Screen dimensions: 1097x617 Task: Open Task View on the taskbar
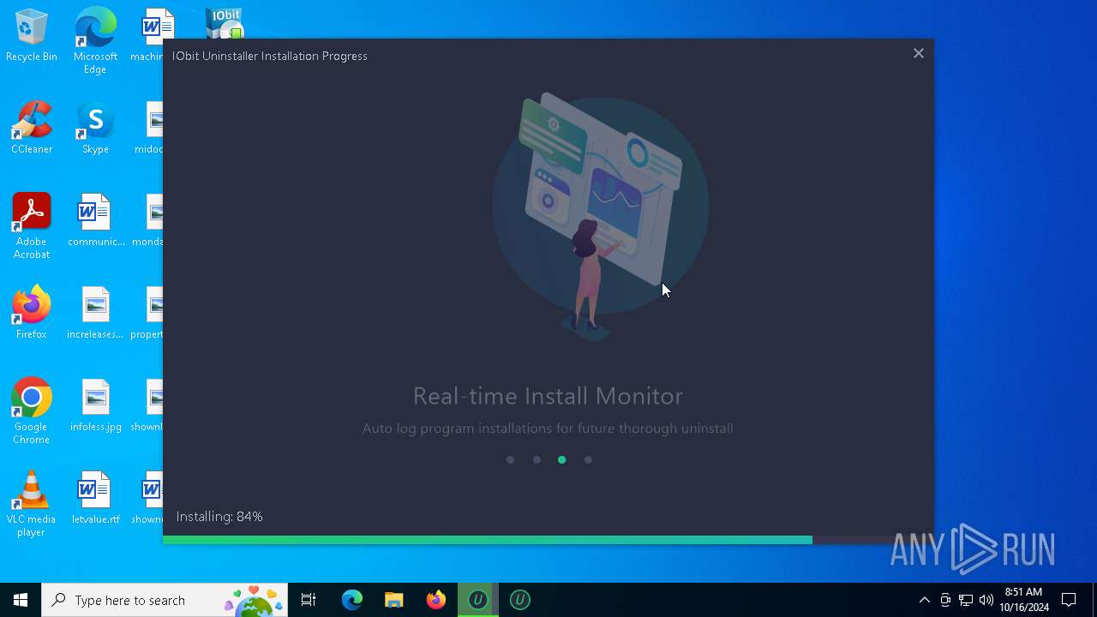(309, 600)
